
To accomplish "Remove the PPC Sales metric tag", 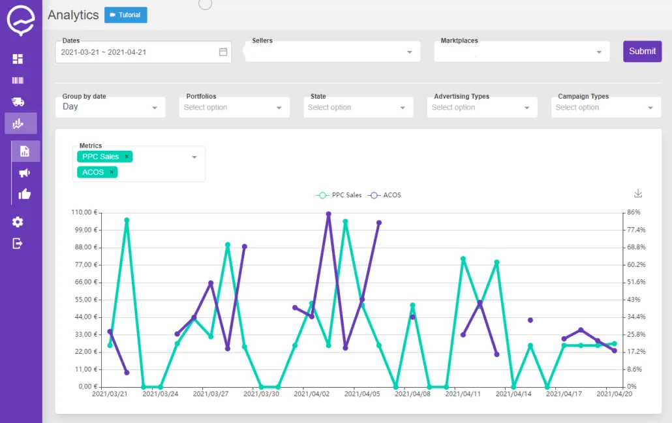I will tap(127, 157).
